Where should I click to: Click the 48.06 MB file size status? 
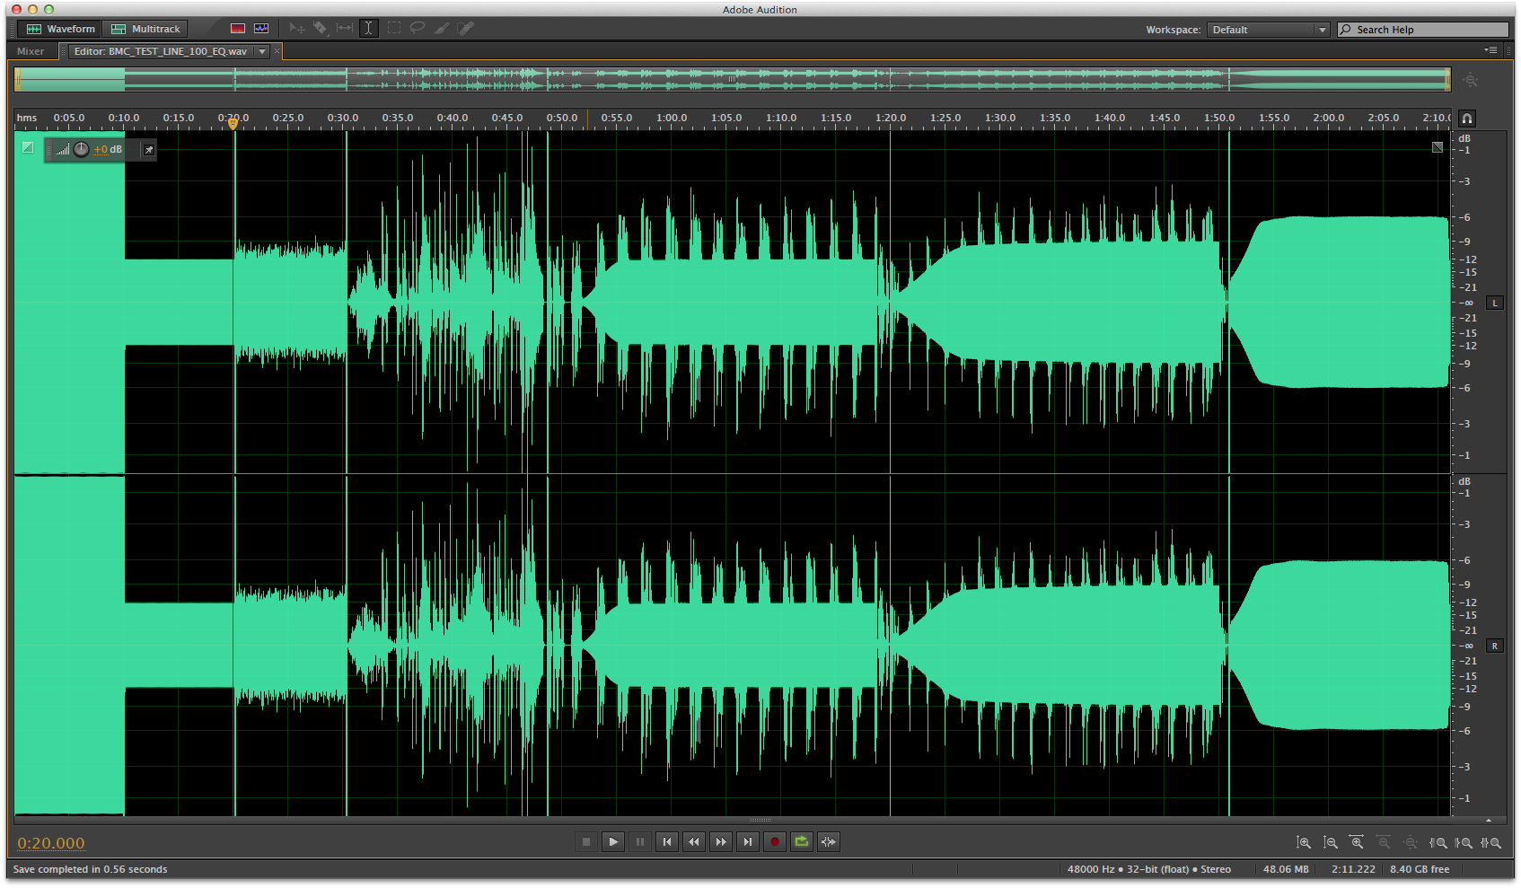1286,869
